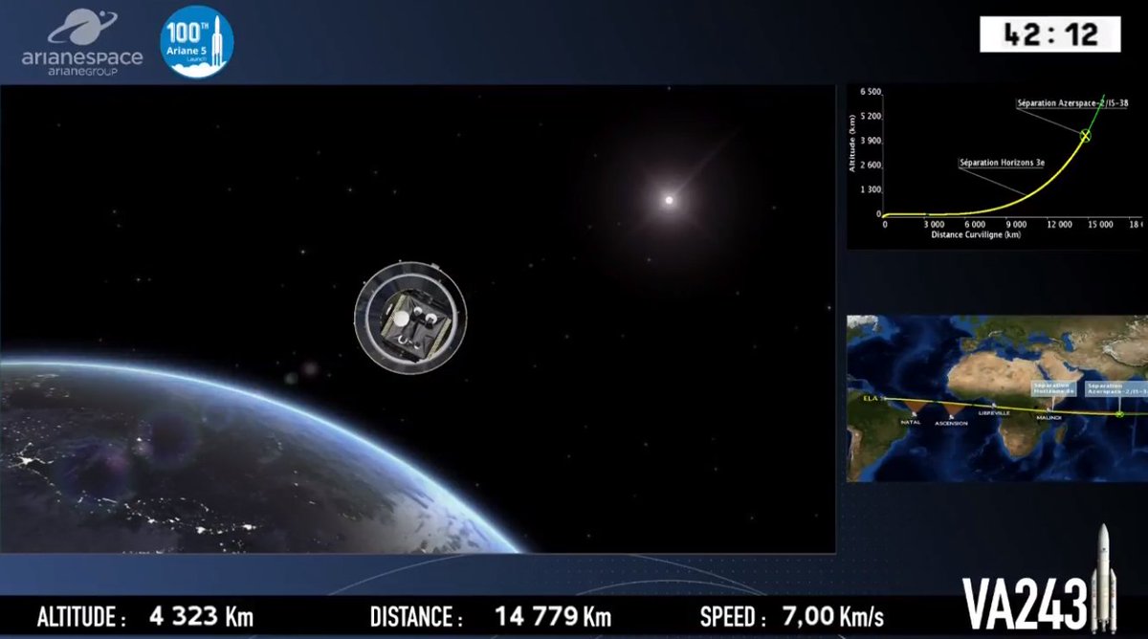Click the Natal station marker on the map

tap(914, 412)
